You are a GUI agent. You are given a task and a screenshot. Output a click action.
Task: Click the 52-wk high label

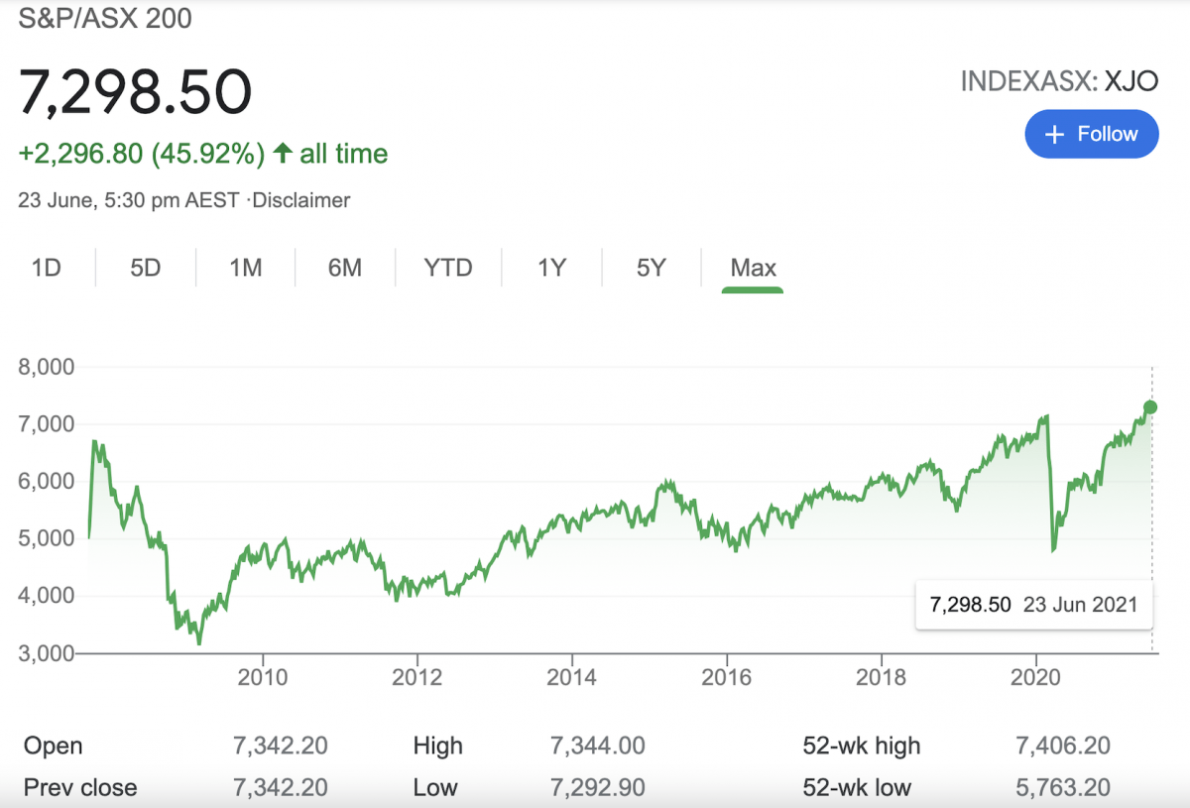click(x=862, y=747)
